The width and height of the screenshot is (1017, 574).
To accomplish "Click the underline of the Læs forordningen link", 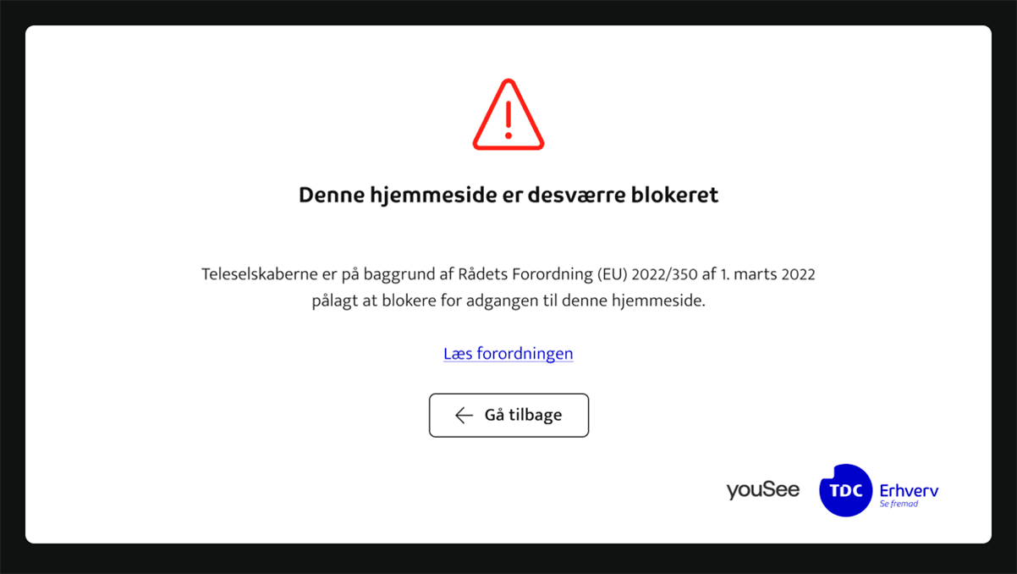I will pos(508,362).
